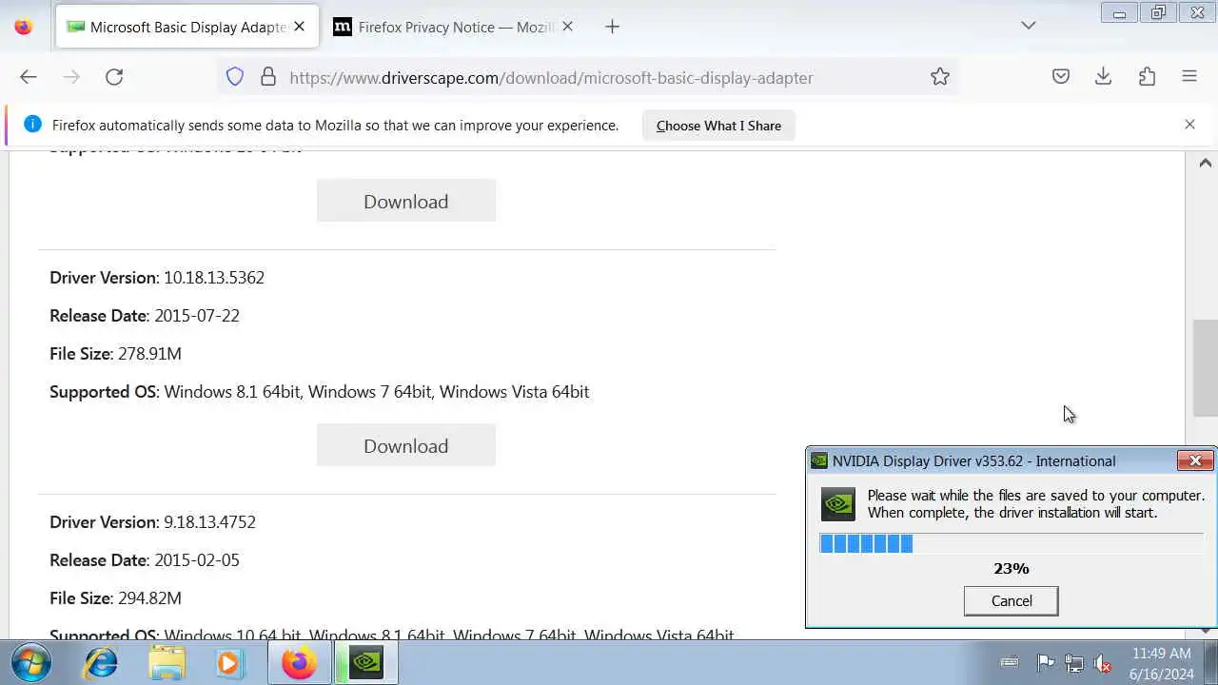Screen dimensions: 1218x685
Task: Go back to the previous page
Action: tap(29, 77)
